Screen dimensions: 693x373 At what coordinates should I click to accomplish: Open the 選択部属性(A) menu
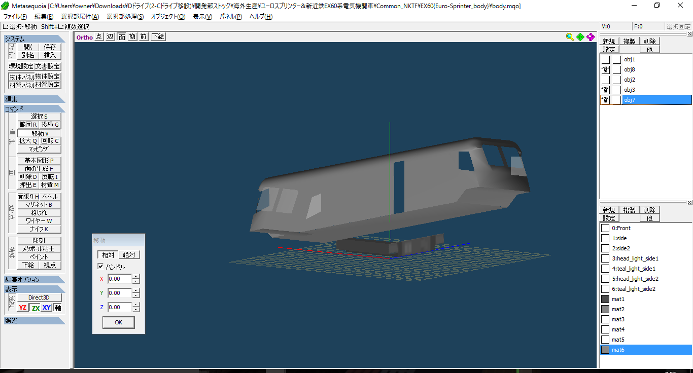tap(80, 17)
